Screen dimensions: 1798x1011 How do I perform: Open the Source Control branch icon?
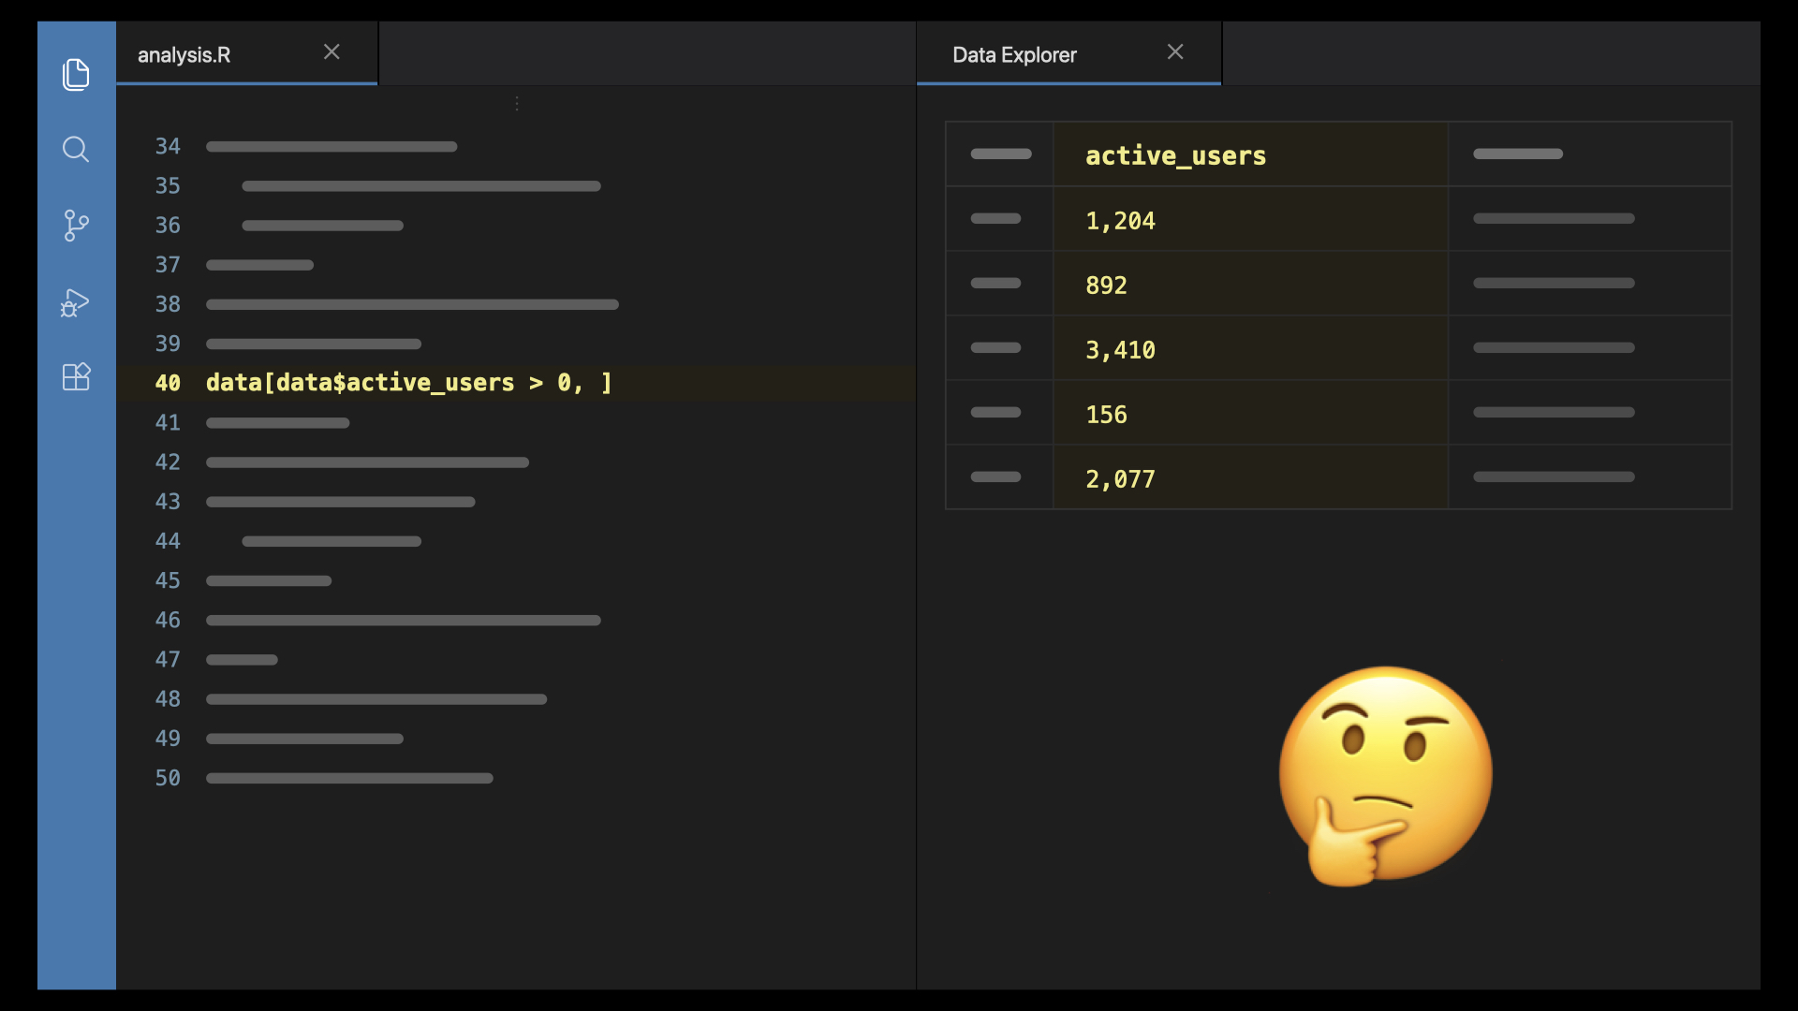tap(76, 226)
